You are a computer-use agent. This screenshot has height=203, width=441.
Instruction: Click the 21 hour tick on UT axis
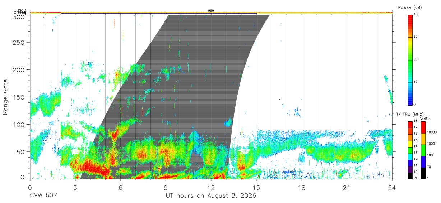[x=347, y=188]
